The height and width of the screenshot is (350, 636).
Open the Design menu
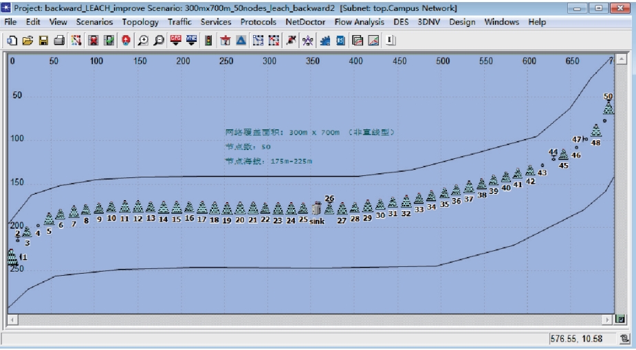[462, 22]
